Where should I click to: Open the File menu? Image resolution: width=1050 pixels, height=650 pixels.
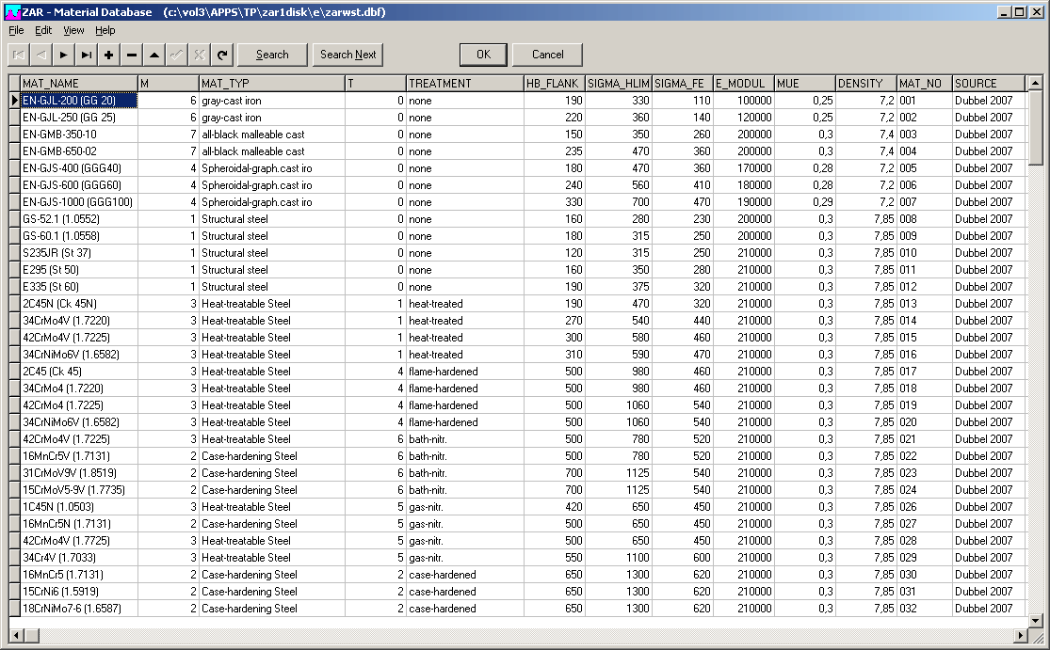(x=16, y=30)
